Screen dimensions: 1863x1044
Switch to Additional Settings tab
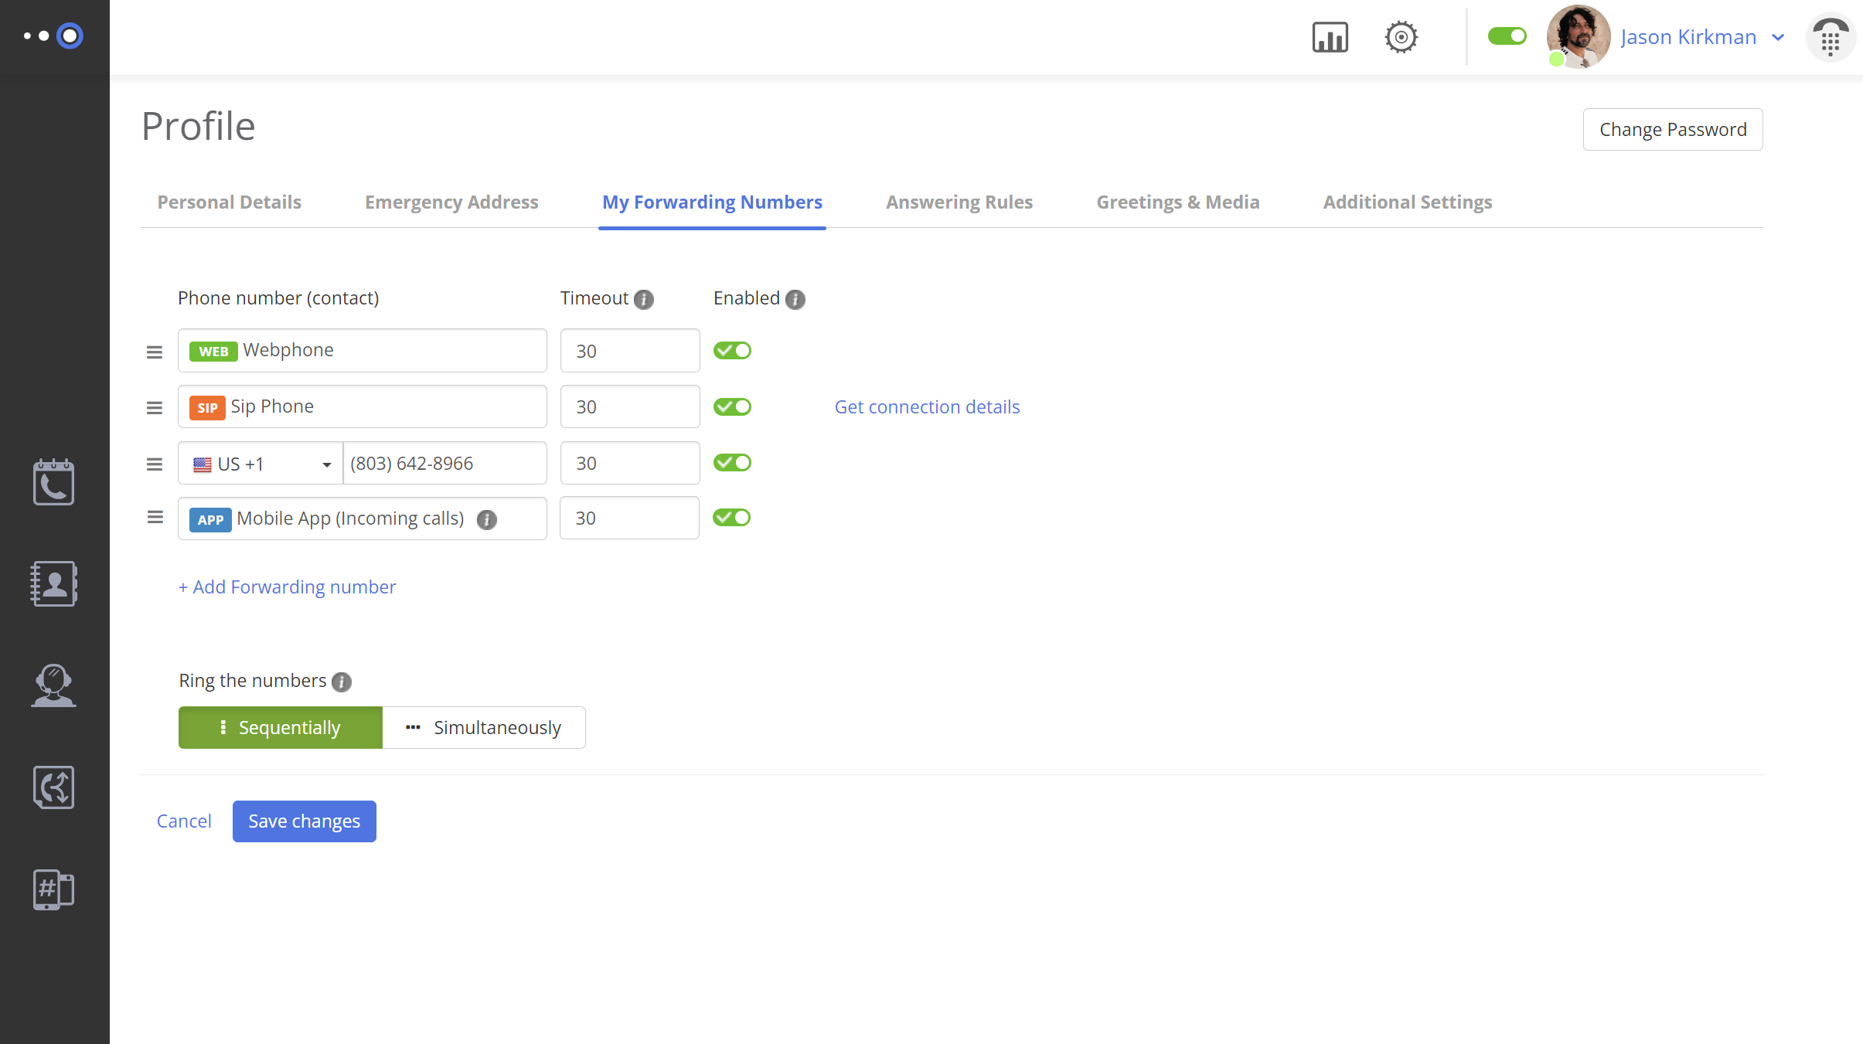click(x=1408, y=202)
